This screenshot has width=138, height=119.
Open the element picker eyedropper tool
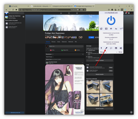coord(106,48)
